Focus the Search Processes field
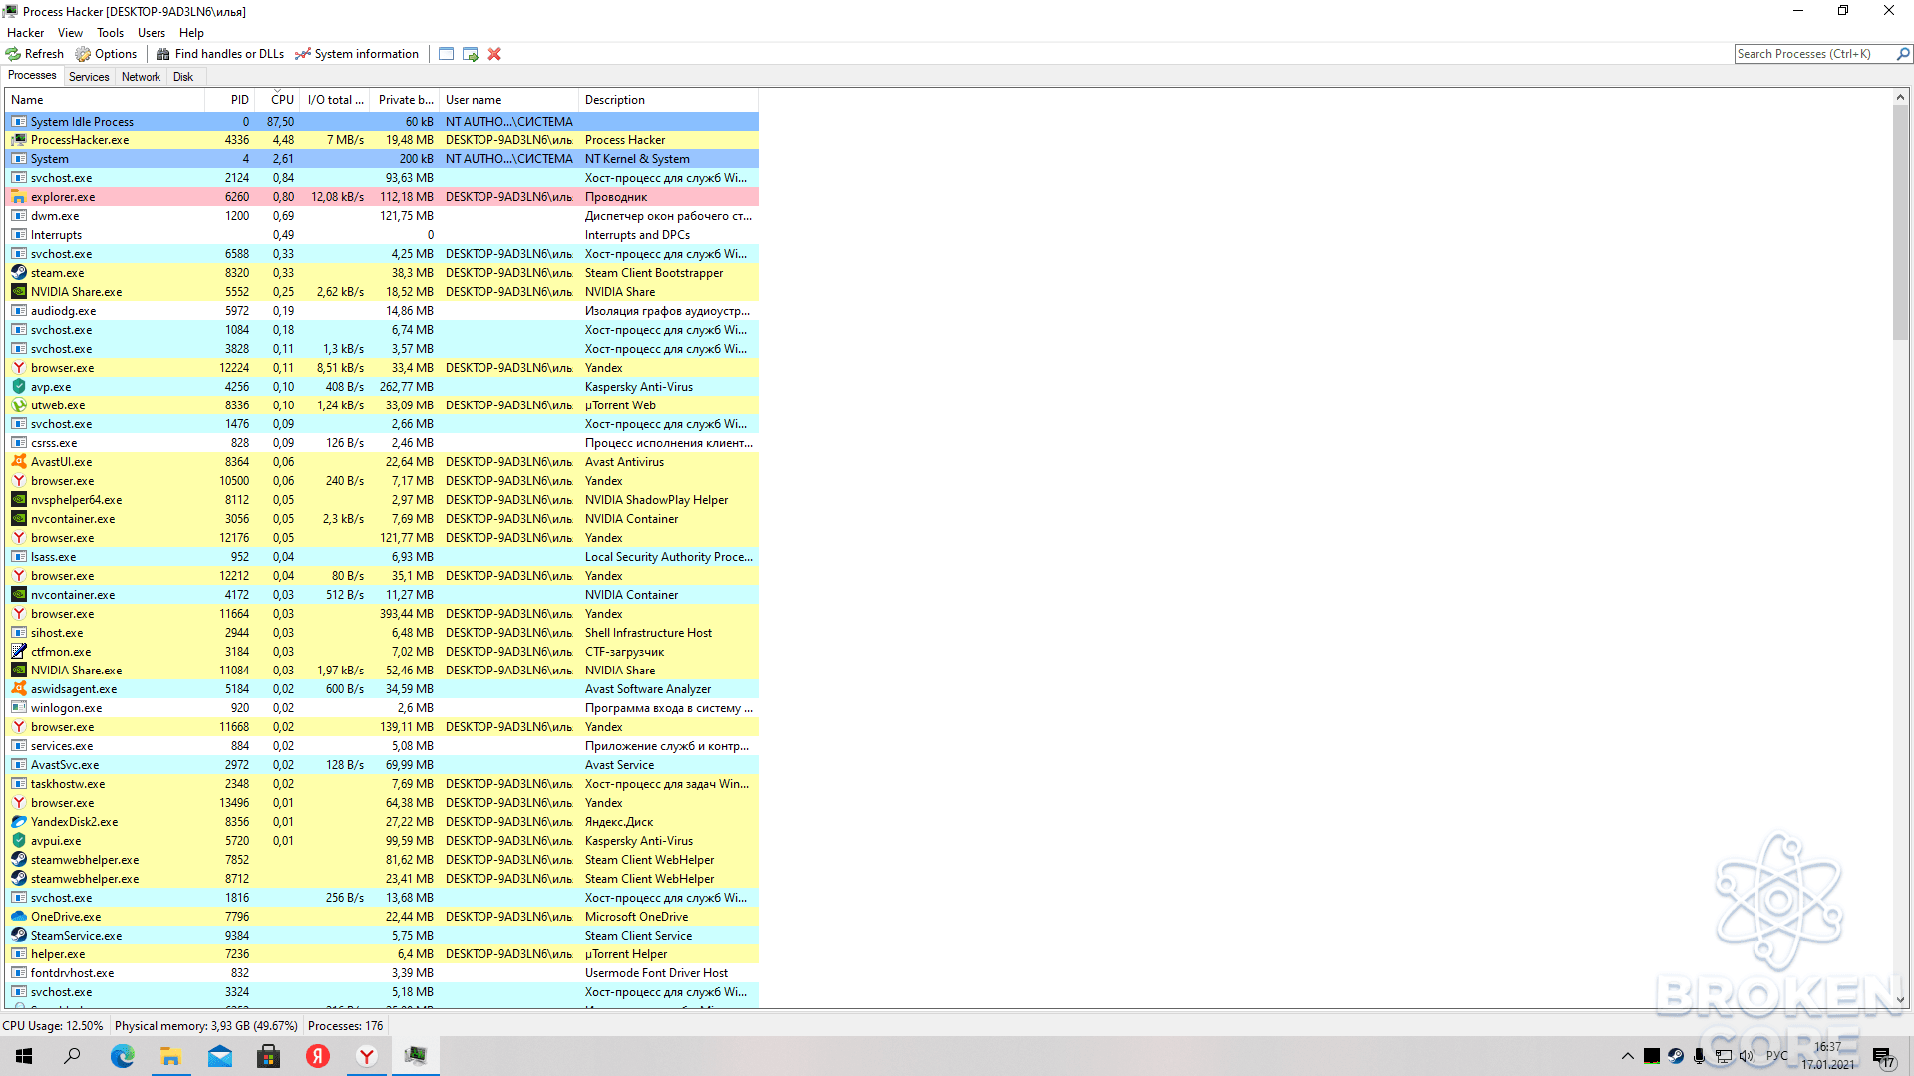This screenshot has width=1914, height=1076. click(x=1814, y=54)
